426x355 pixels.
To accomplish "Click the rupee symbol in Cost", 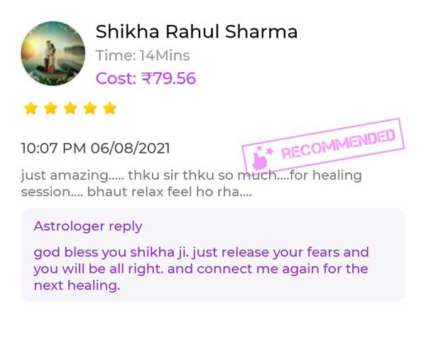I will 147,79.
